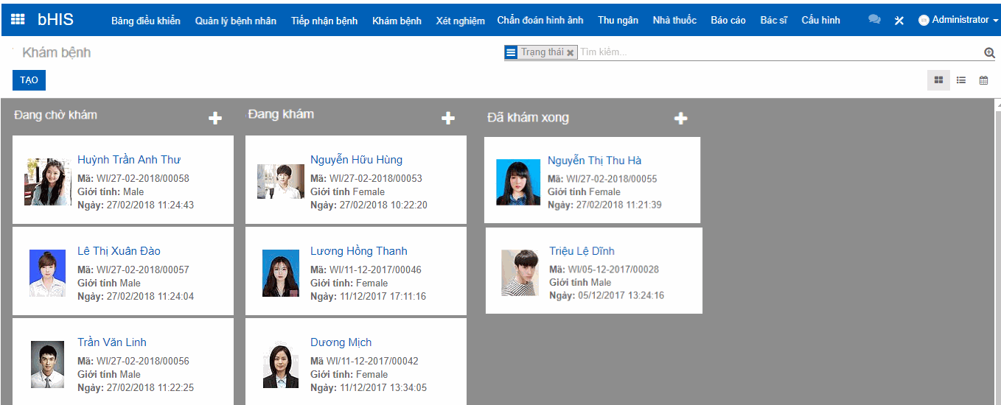This screenshot has height=405, width=1001.
Task: Click the Khám bệnh breadcrumb title
Action: [x=57, y=53]
